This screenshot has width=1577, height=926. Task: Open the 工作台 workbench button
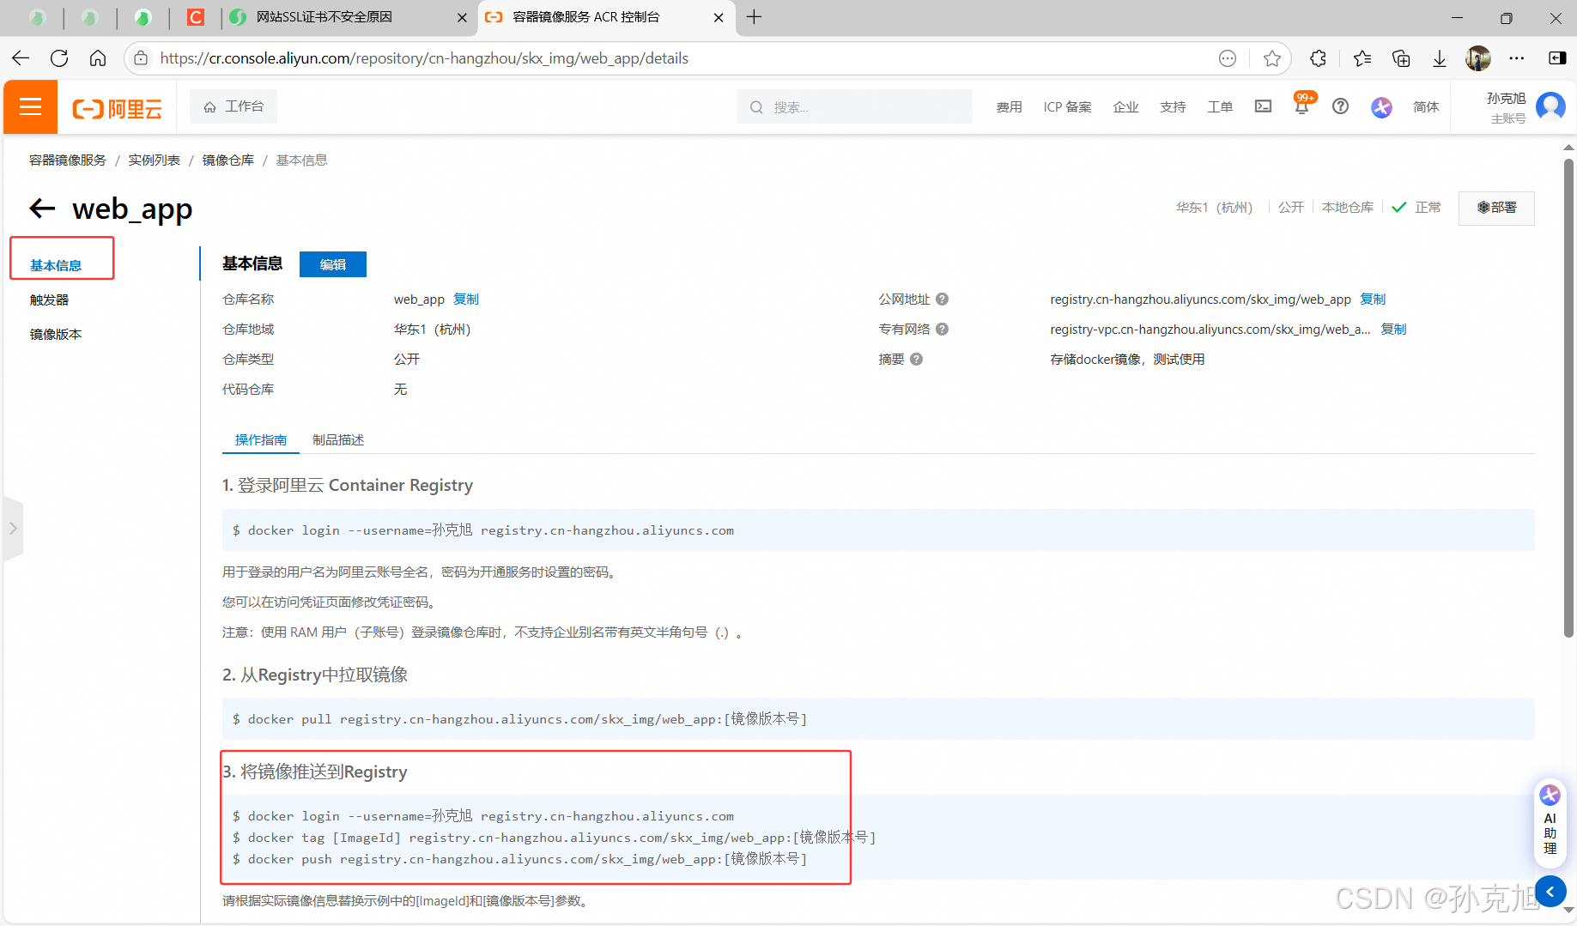pos(234,106)
